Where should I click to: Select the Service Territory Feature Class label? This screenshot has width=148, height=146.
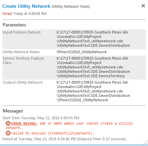point(23,61)
